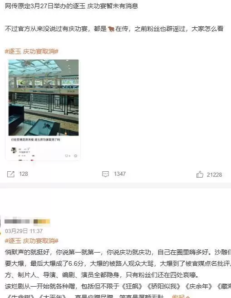Screen dimensions: 231x298
Task: Click the like count 21228
Action: 214,175
